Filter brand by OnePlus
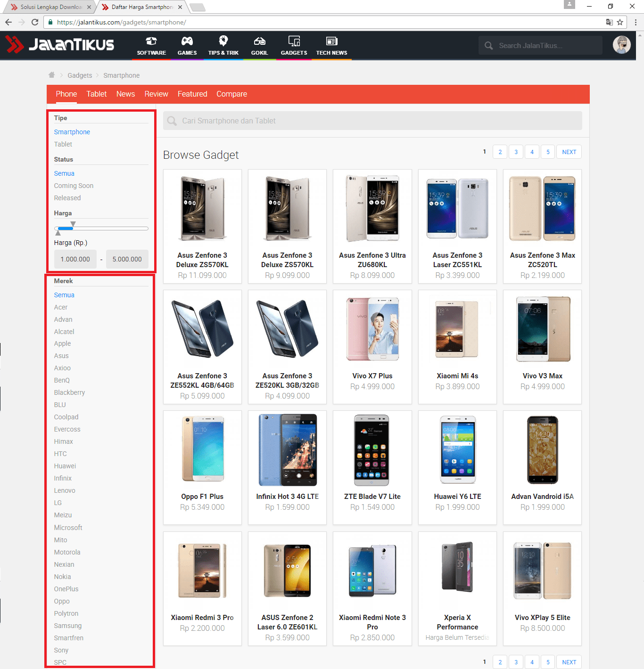The width and height of the screenshot is (644, 669). [x=66, y=589]
